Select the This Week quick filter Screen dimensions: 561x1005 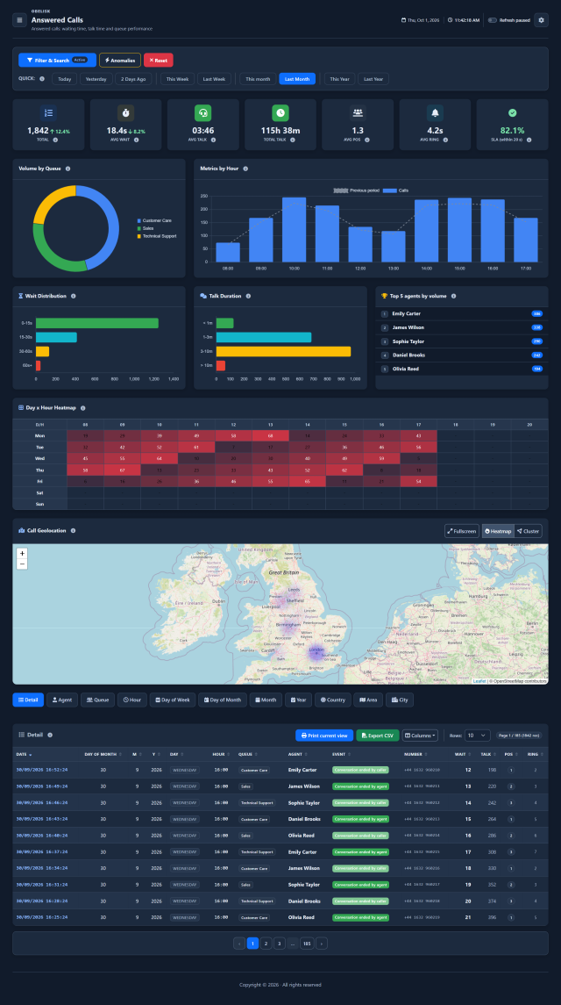coord(177,79)
